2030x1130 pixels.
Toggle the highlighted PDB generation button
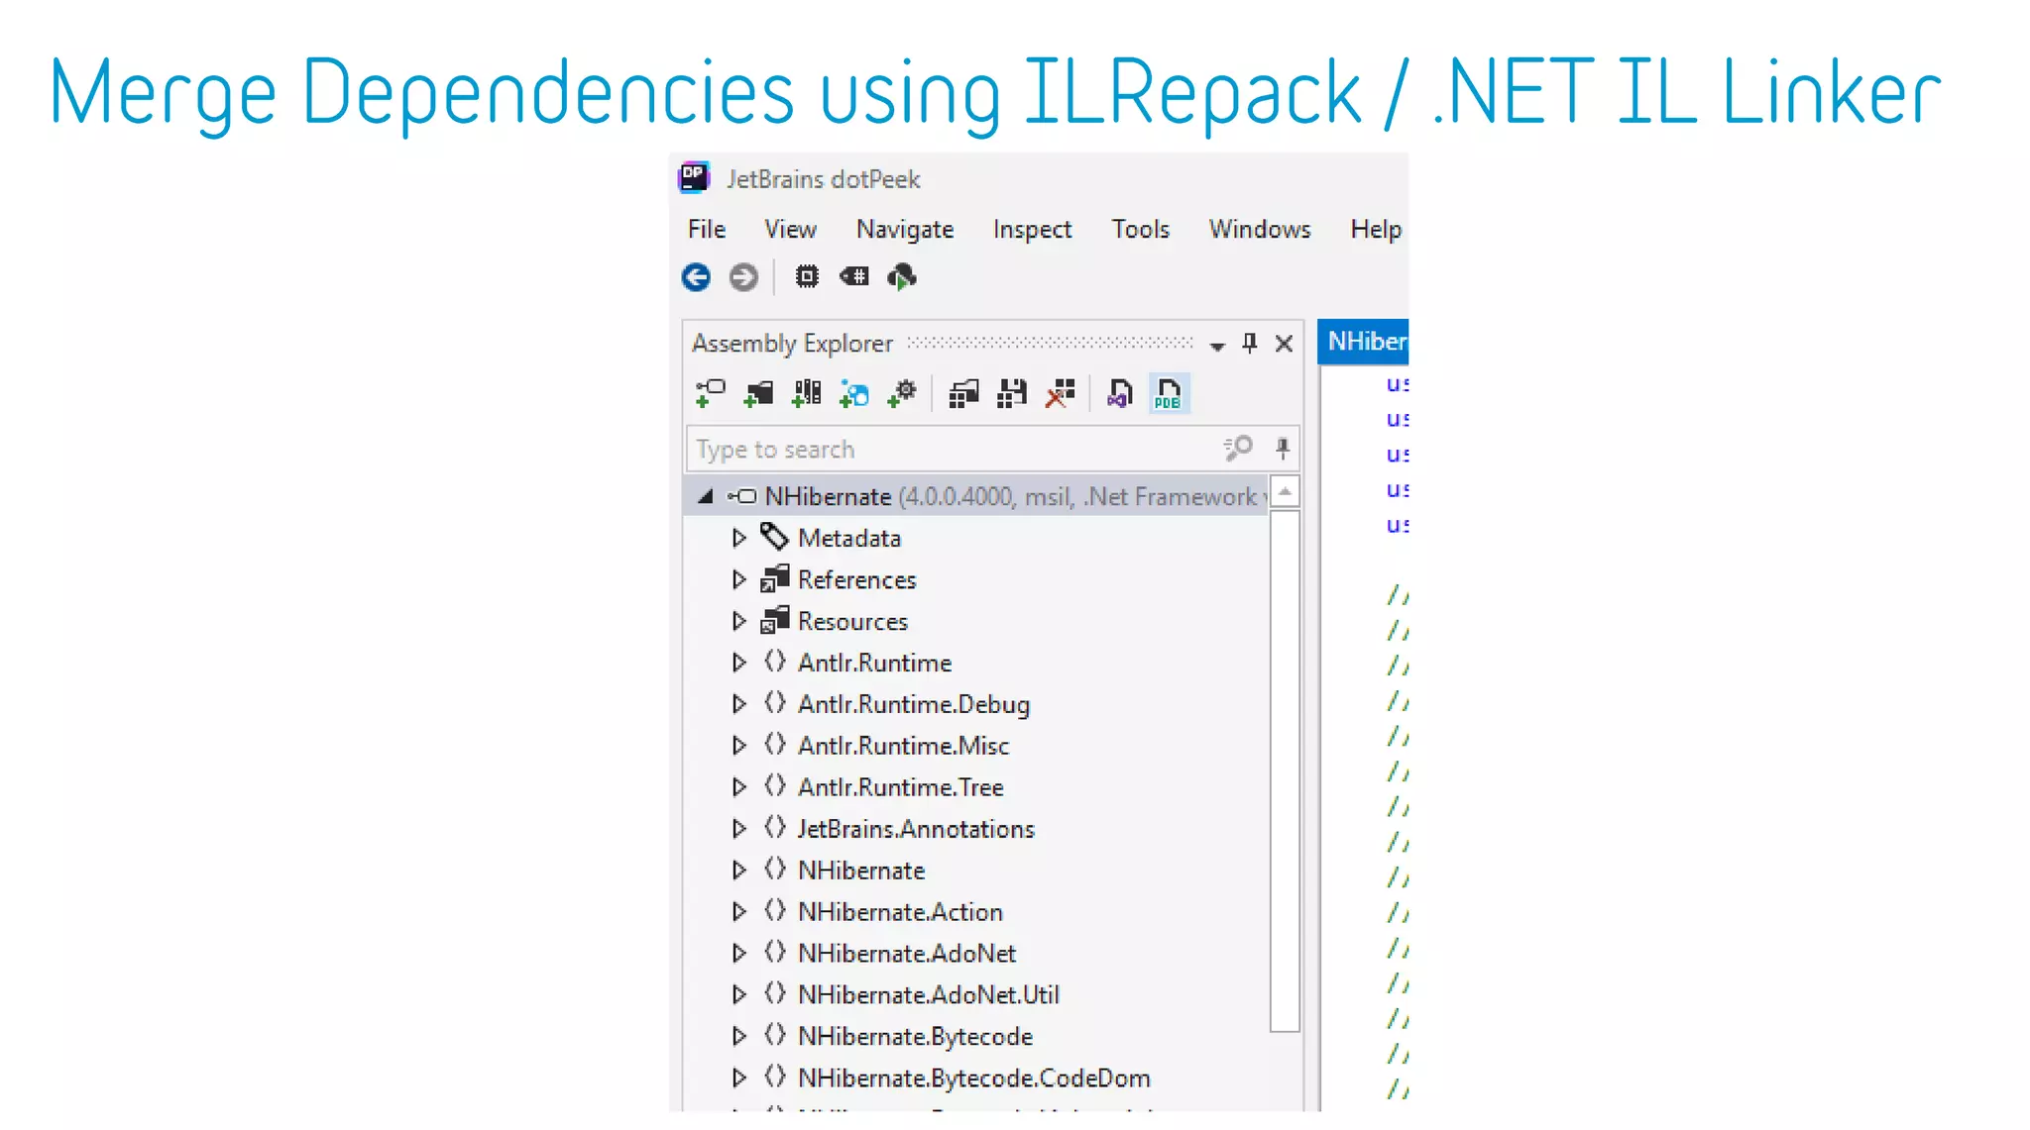1168,394
